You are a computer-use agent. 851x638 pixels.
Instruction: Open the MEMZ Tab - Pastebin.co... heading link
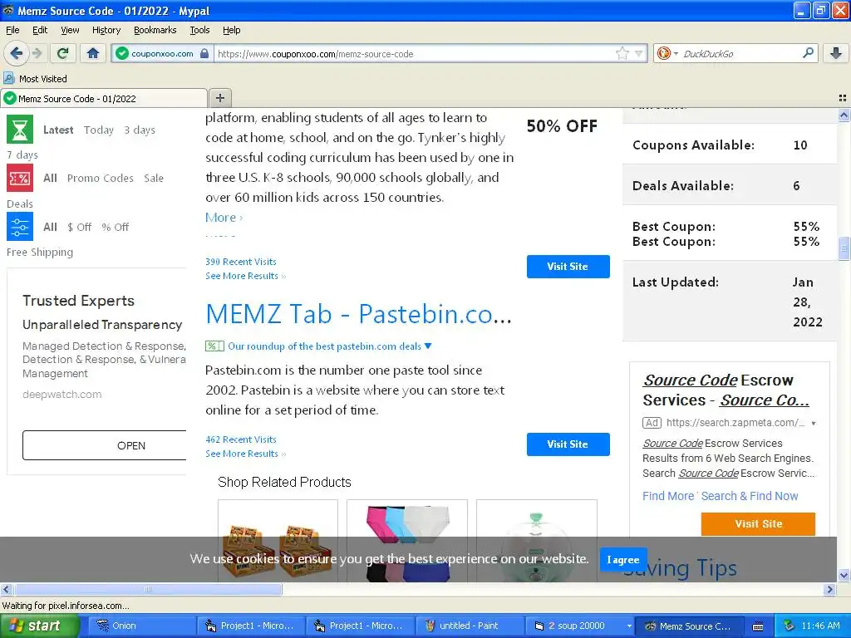pyautogui.click(x=358, y=313)
